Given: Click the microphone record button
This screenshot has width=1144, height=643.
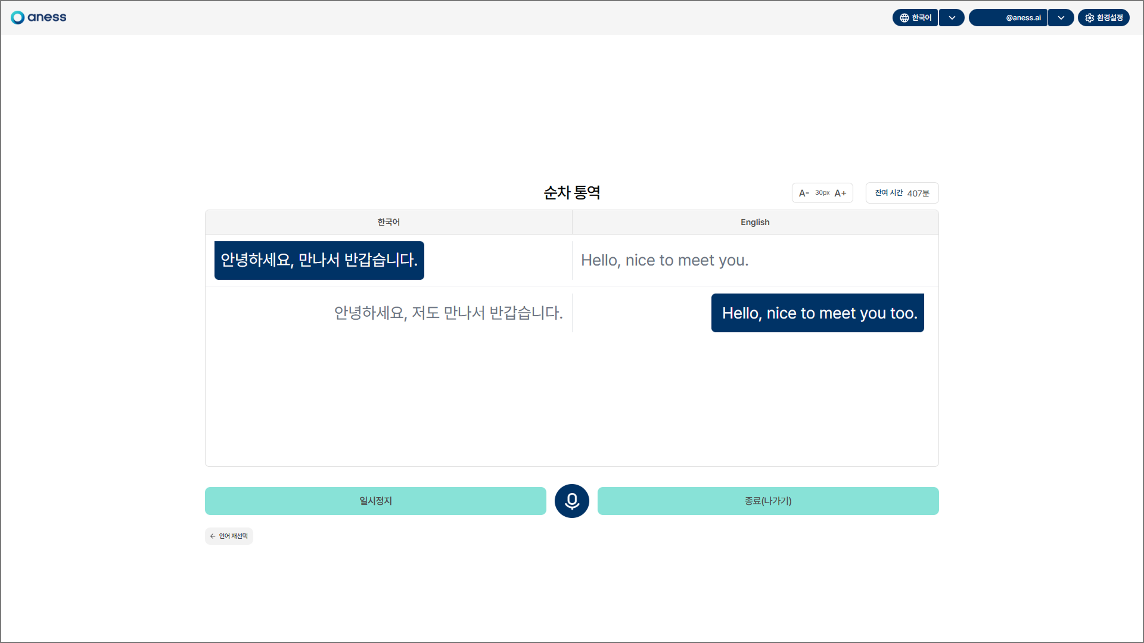Looking at the screenshot, I should click(x=571, y=501).
